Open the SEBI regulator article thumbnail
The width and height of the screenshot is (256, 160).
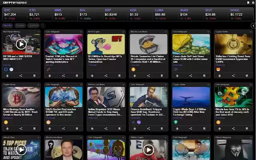click(x=106, y=97)
